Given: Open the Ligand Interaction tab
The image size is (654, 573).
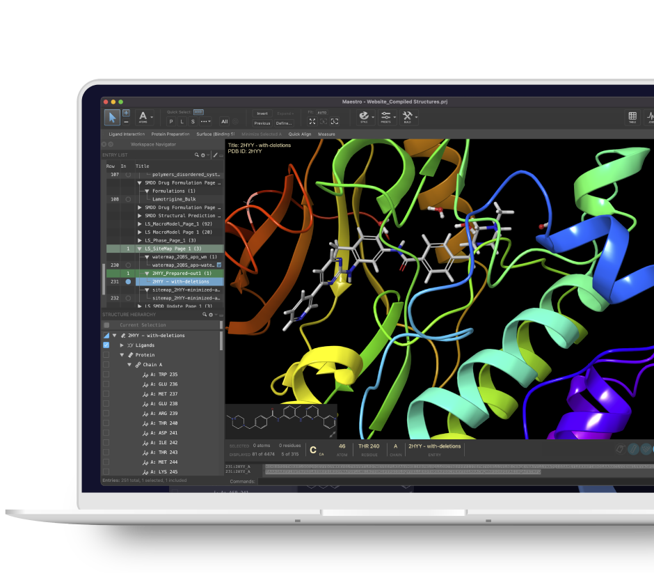Looking at the screenshot, I should point(127,134).
